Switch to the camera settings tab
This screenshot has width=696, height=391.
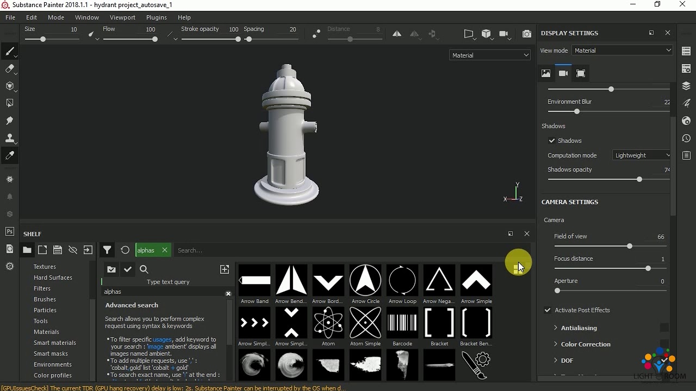pos(563,73)
